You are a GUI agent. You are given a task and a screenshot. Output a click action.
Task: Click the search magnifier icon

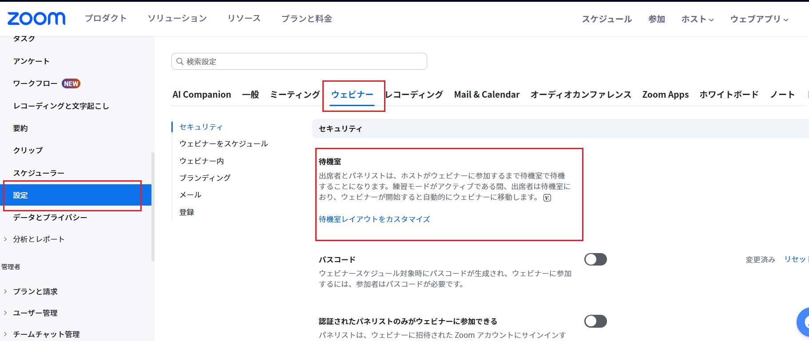(x=180, y=62)
